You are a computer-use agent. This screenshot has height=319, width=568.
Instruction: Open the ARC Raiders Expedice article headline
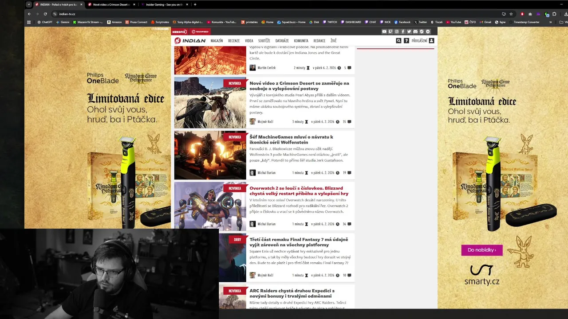click(292, 293)
